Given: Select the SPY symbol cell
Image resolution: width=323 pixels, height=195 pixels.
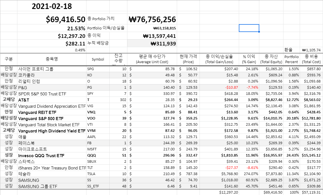Looking at the screenshot, I should coord(98,93).
